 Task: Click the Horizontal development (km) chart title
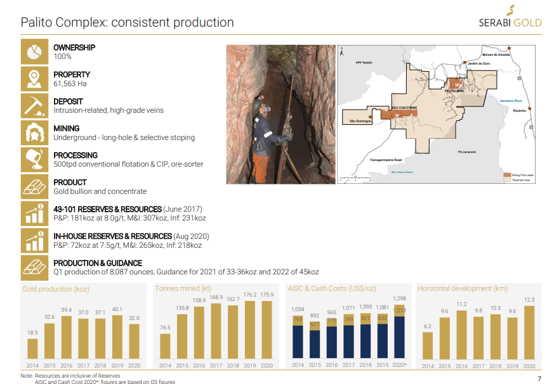(463, 288)
